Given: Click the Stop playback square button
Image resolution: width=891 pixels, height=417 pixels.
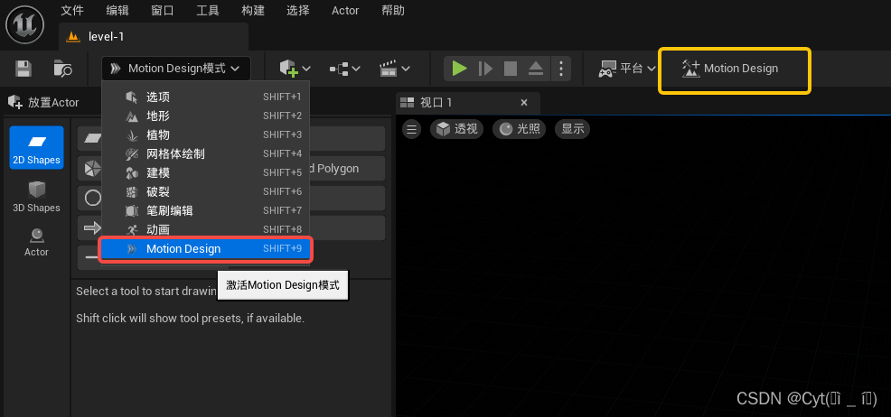Looking at the screenshot, I should coord(511,69).
